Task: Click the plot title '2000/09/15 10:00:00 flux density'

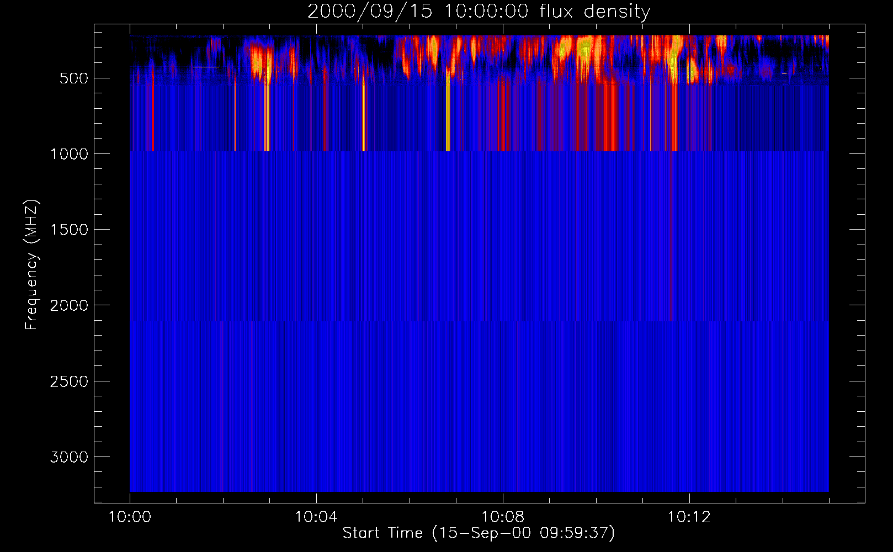Action: pos(479,11)
